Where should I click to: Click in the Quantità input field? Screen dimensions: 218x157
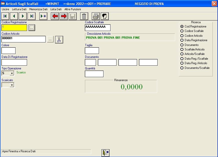tap(94, 74)
